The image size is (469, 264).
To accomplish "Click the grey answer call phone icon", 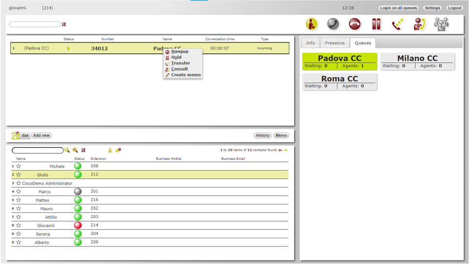I will [x=333, y=24].
